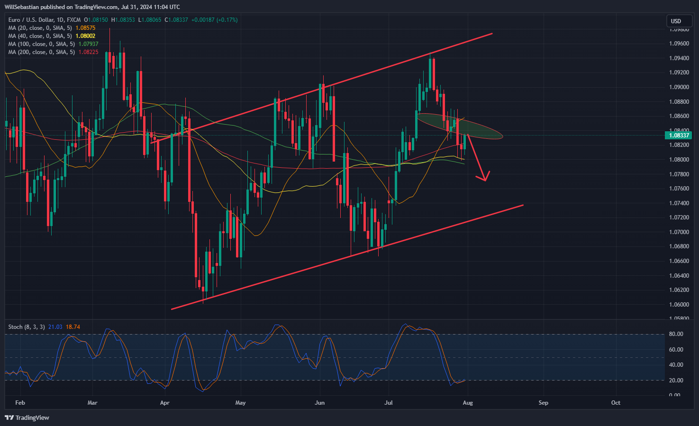Screen dimensions: 699x426
Task: Click the Feb label on time axis
Action: pos(20,403)
